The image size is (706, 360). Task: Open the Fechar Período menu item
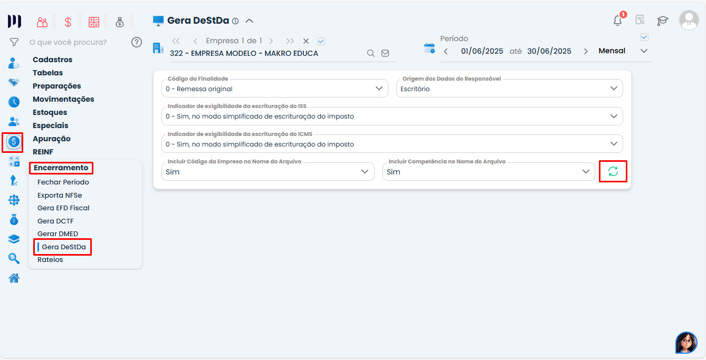[x=63, y=182]
